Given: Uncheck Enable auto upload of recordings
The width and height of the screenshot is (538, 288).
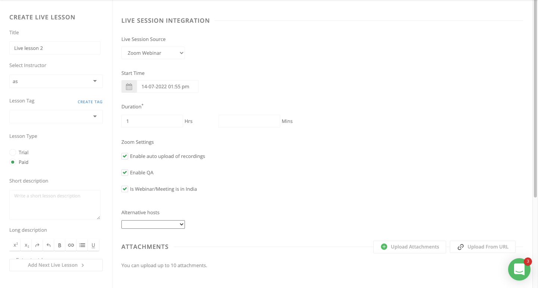Looking at the screenshot, I should click(125, 156).
